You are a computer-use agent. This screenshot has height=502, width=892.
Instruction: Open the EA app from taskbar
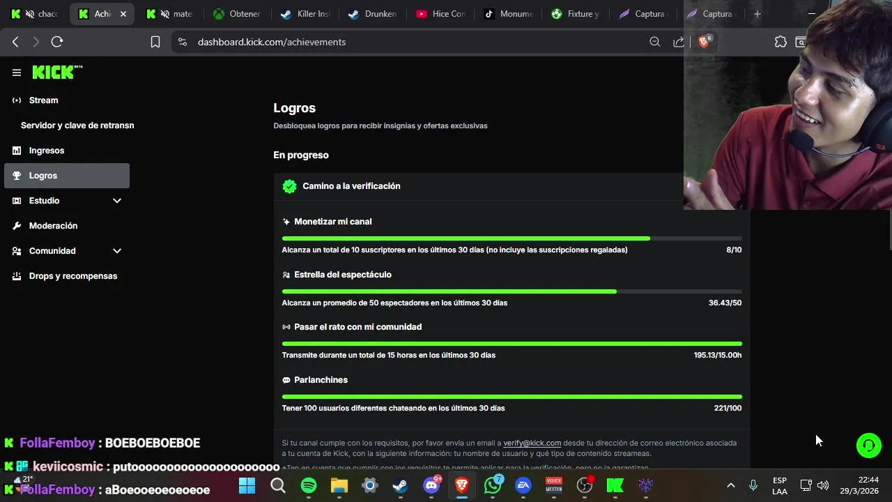[523, 485]
